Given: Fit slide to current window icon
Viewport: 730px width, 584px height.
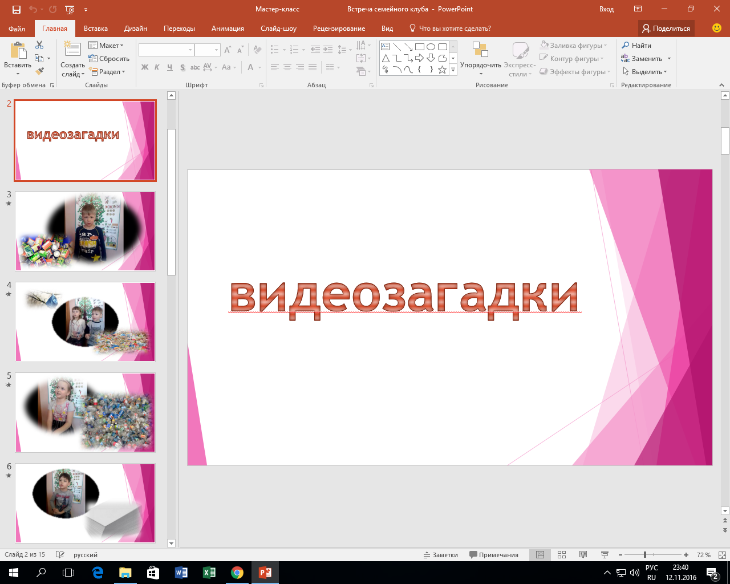Looking at the screenshot, I should coord(721,555).
